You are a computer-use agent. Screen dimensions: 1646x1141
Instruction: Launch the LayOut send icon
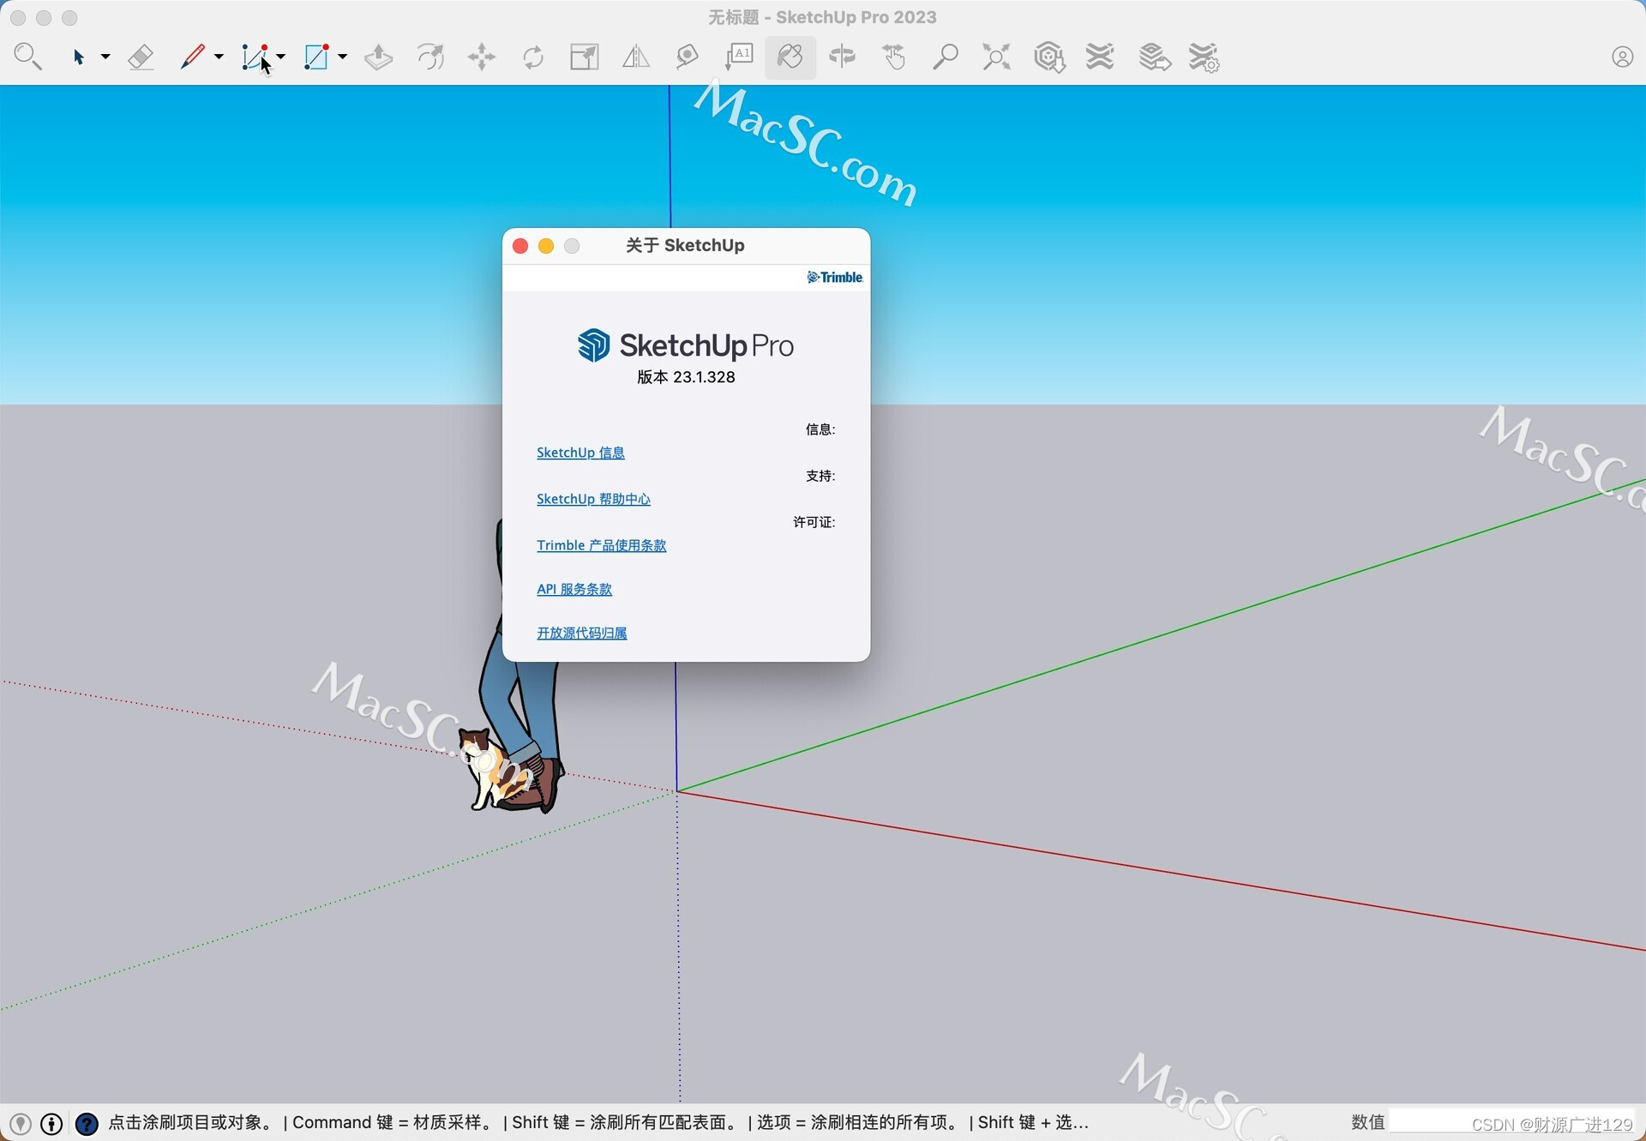pos(1155,57)
